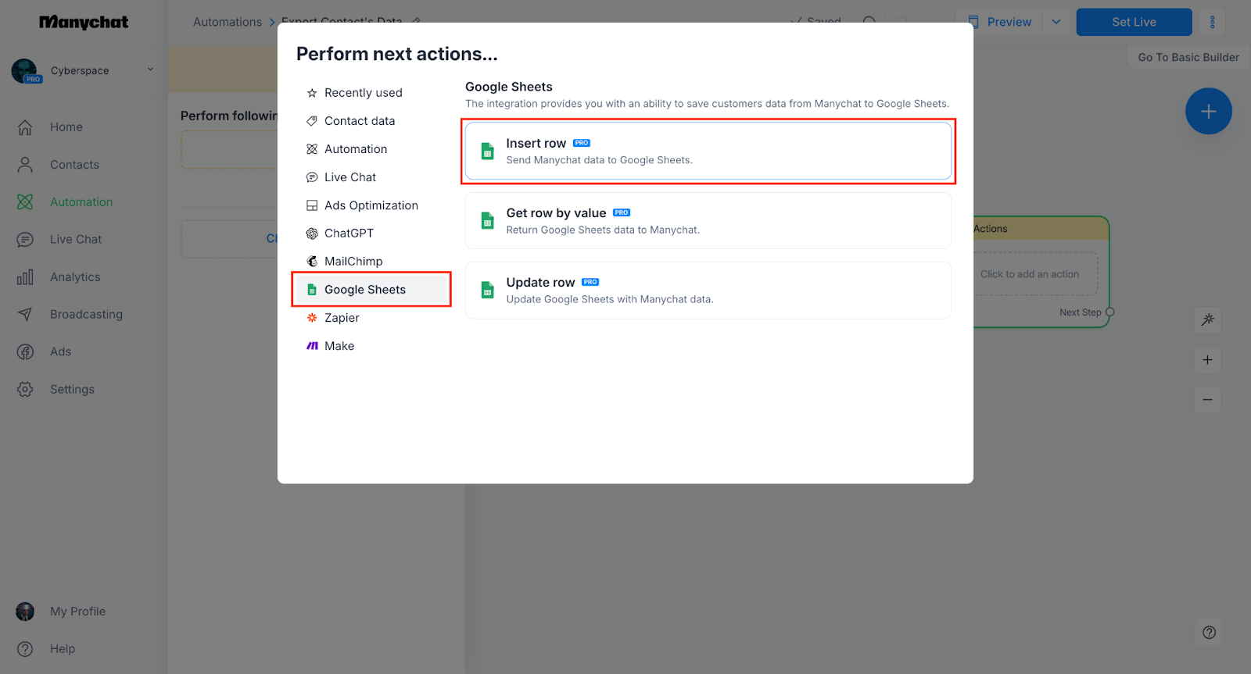Choose Update row action
1251x674 pixels.
point(708,291)
